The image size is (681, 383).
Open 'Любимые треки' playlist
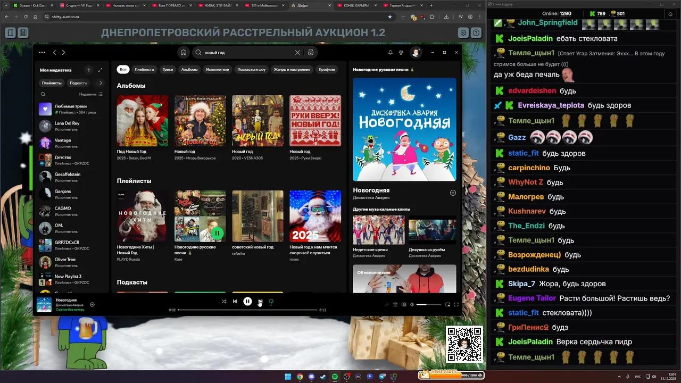click(71, 109)
